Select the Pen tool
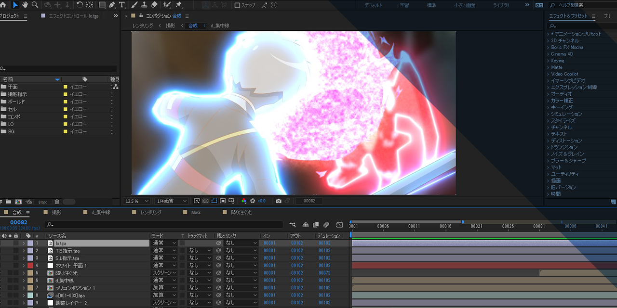The image size is (617, 308). pyautogui.click(x=112, y=5)
